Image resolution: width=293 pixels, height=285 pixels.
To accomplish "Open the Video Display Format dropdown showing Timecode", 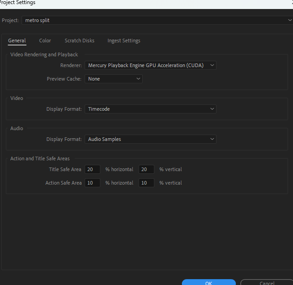I will (x=150, y=109).
